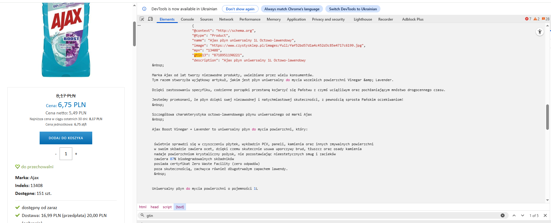Clear the gtin search field

[503, 215]
